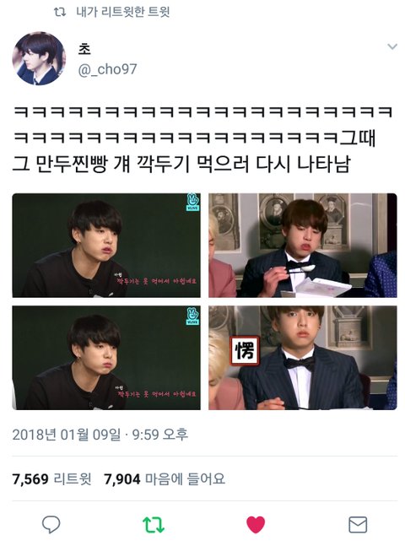Click the VLIVE logo on top-left image
The image size is (405, 546).
pyautogui.click(x=192, y=202)
